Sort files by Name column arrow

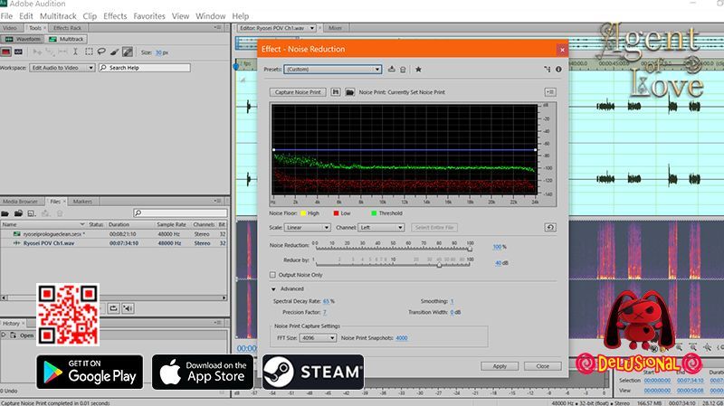coord(82,224)
